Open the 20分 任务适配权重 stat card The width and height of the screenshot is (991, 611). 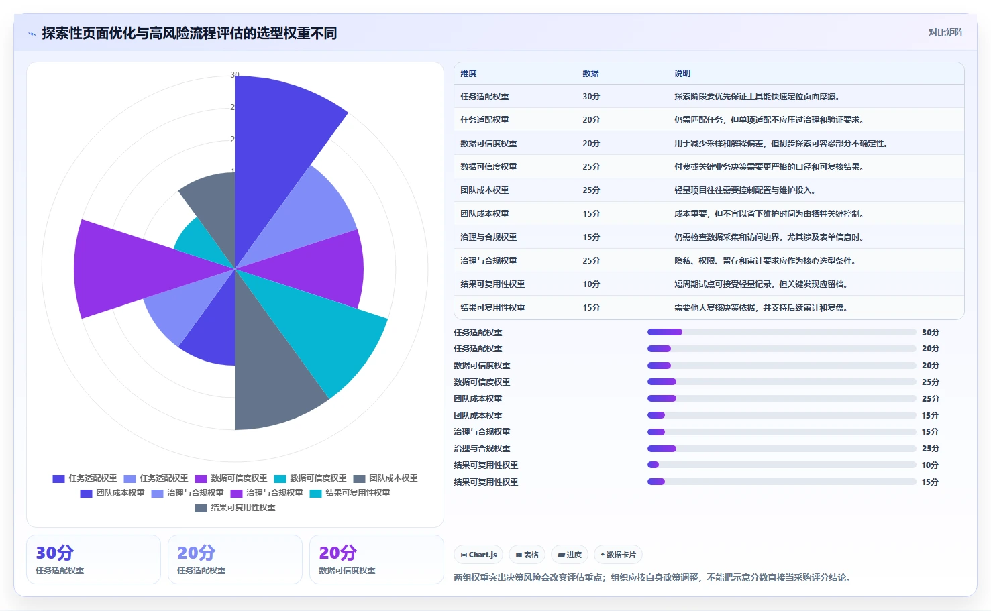click(x=235, y=559)
